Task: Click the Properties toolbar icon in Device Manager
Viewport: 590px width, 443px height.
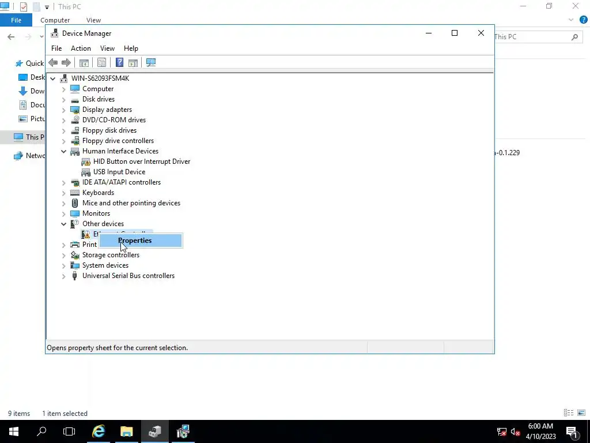Action: pos(101,62)
